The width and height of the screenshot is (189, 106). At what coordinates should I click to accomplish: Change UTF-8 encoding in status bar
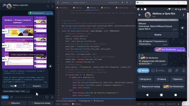point(151,104)
